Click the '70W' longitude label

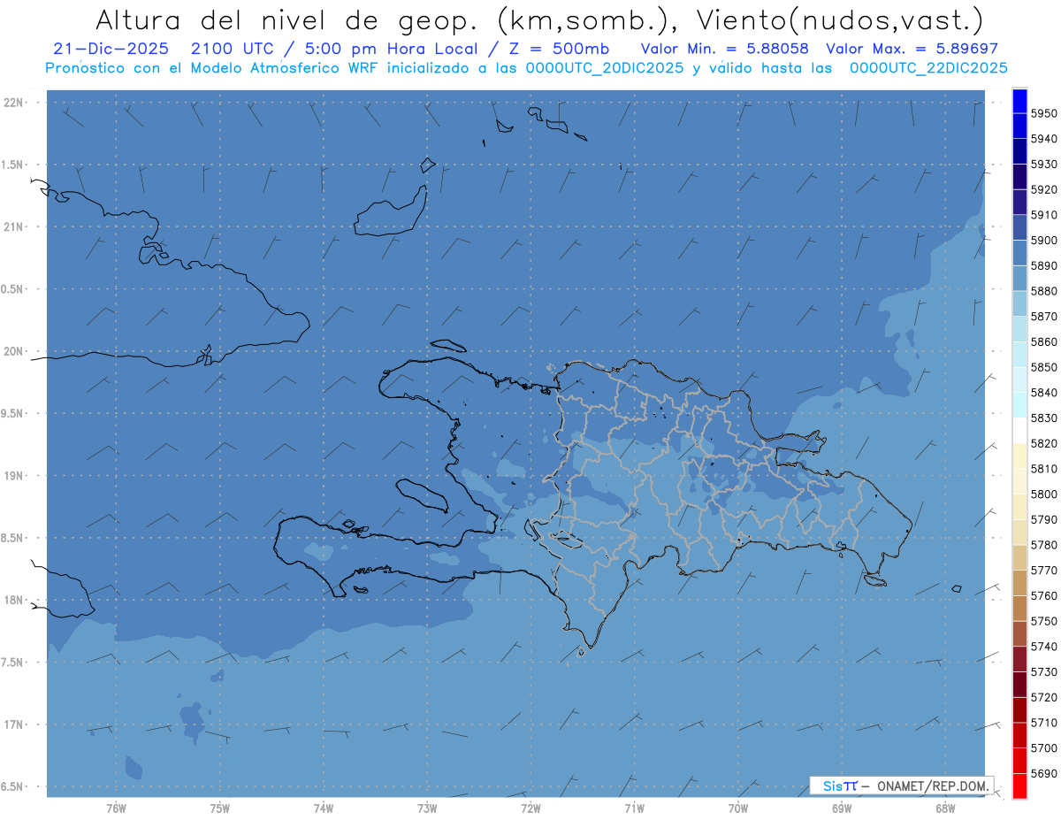738,809
